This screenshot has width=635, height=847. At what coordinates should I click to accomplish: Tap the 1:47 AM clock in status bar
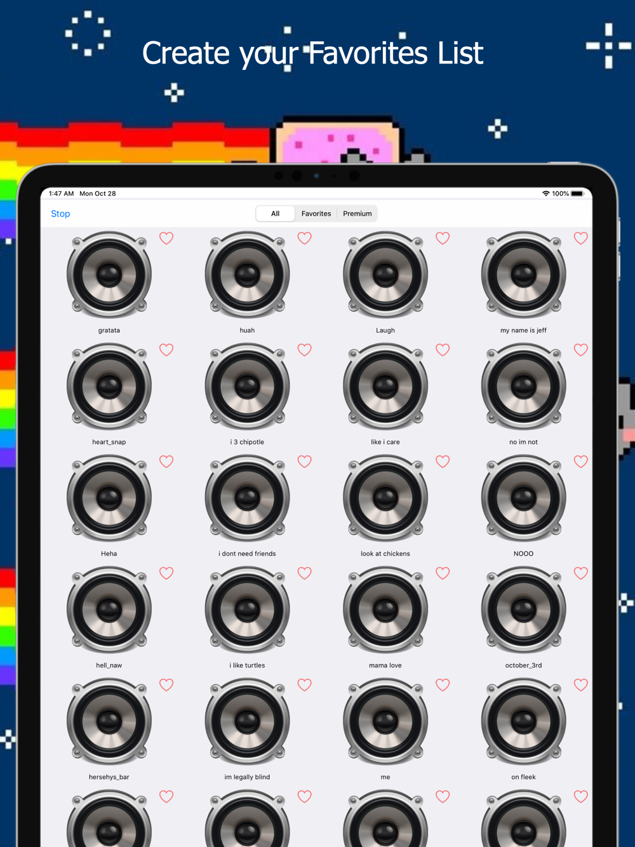(x=62, y=194)
